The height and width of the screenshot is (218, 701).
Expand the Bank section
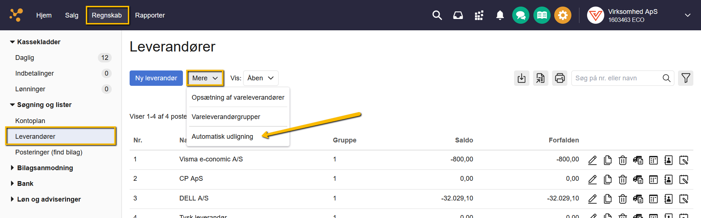point(12,184)
